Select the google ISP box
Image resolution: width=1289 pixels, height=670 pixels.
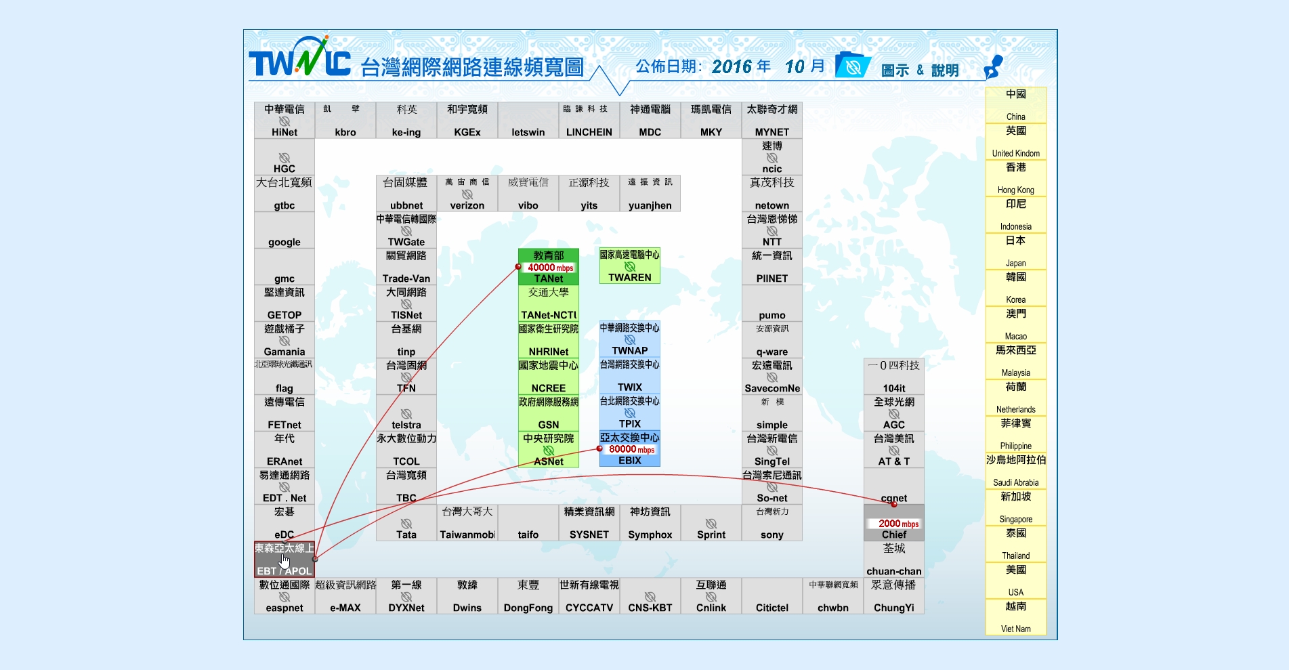(x=284, y=230)
